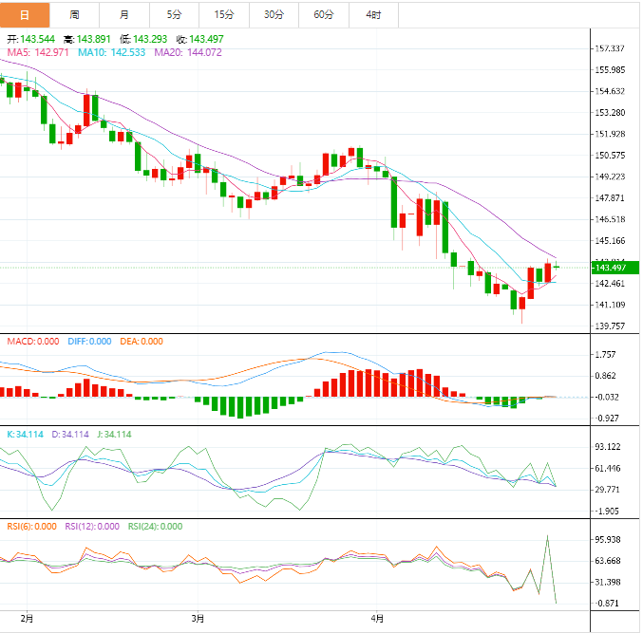The height and width of the screenshot is (633, 643).
Task: Select the 15分 timeframe tab
Action: [x=224, y=14]
